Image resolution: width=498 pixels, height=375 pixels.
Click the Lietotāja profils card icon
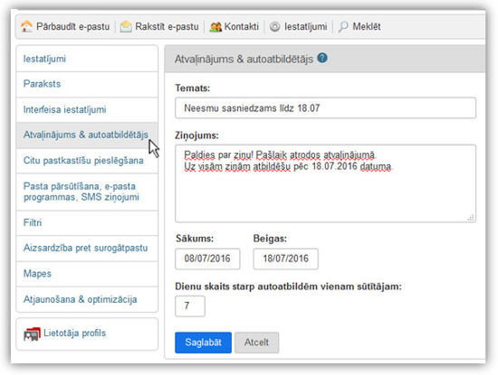(32, 333)
